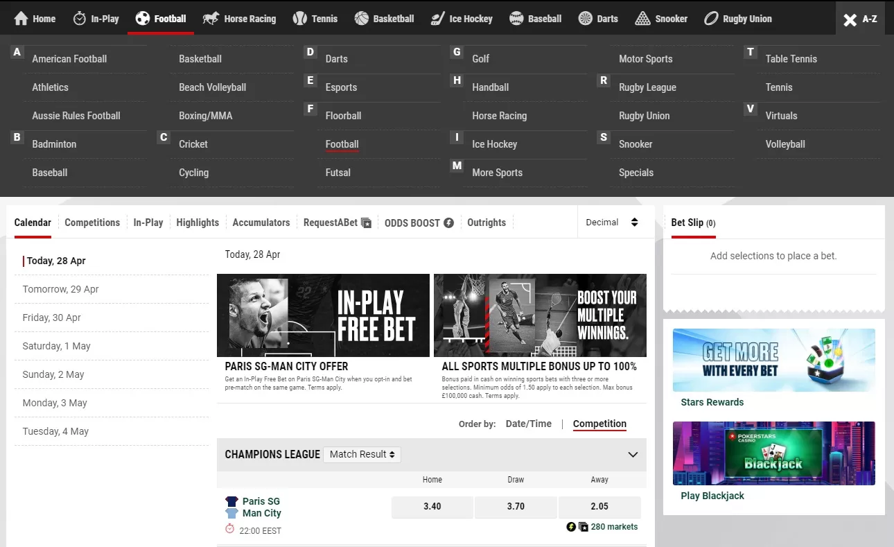
Task: Open the Stars Rewards link
Action: (712, 402)
